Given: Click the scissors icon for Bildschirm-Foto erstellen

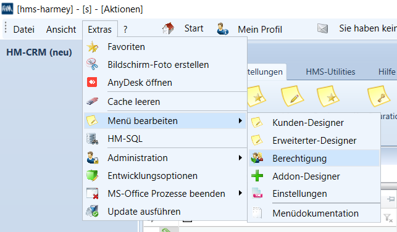Looking at the screenshot, I should (x=92, y=64).
